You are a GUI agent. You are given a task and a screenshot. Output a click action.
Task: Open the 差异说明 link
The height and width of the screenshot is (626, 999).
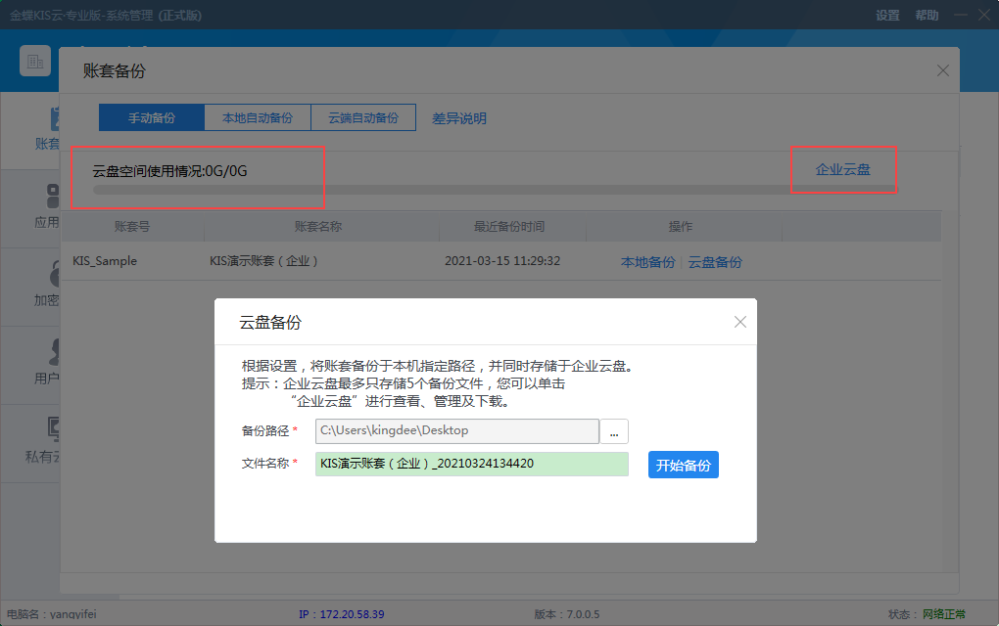coord(458,118)
